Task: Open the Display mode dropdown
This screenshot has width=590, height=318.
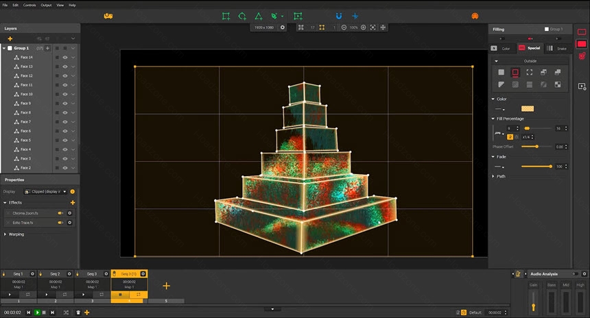Action: [45, 192]
